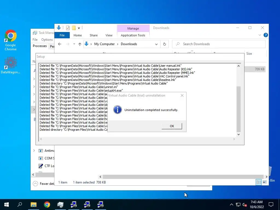
Task: Click the setup log vertical scrollbar thumb
Action: pyautogui.click(x=238, y=109)
